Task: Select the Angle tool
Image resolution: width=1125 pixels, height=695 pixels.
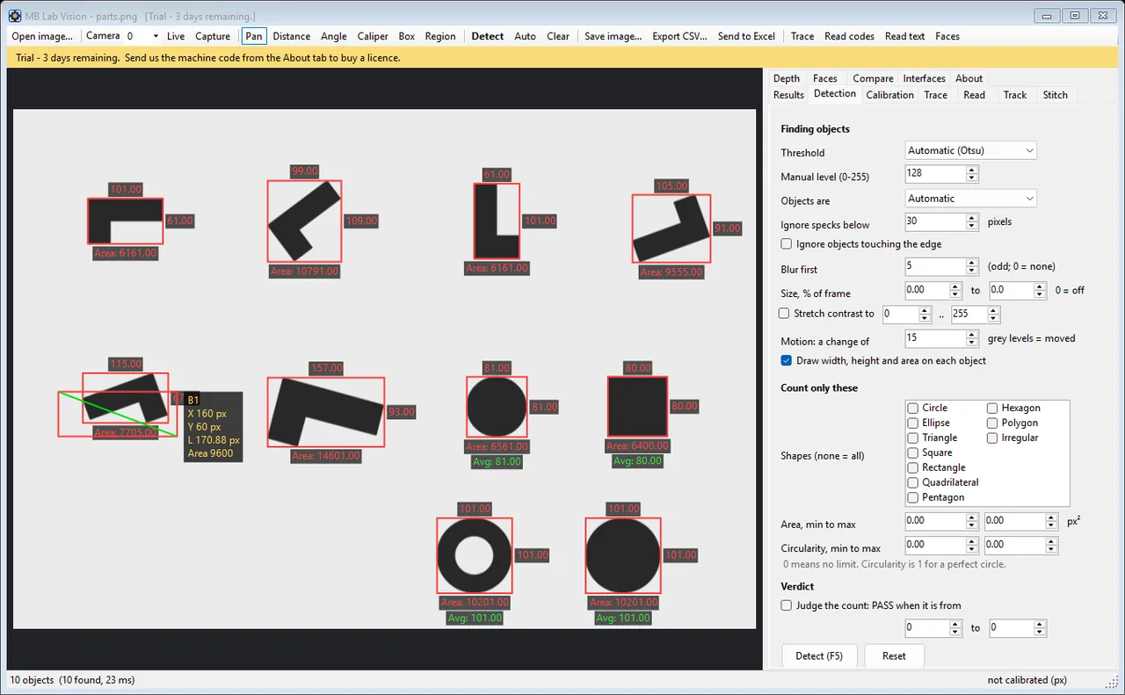Action: tap(334, 36)
